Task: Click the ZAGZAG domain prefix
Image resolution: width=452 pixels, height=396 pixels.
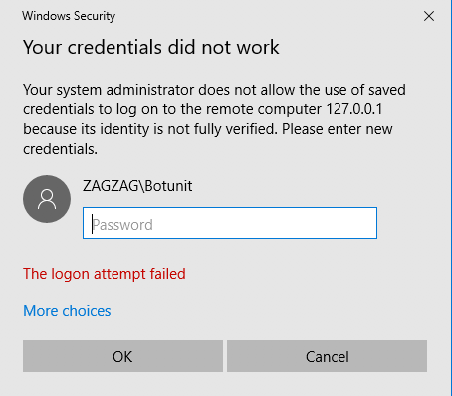Action: 111,186
